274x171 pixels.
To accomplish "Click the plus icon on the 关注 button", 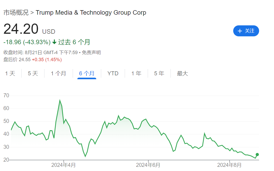I will point(239,31).
